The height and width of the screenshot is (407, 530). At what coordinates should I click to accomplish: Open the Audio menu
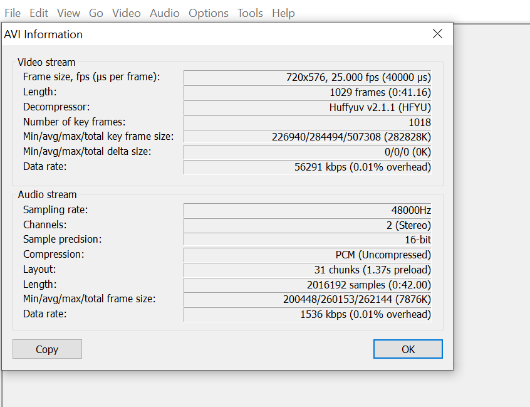[165, 13]
